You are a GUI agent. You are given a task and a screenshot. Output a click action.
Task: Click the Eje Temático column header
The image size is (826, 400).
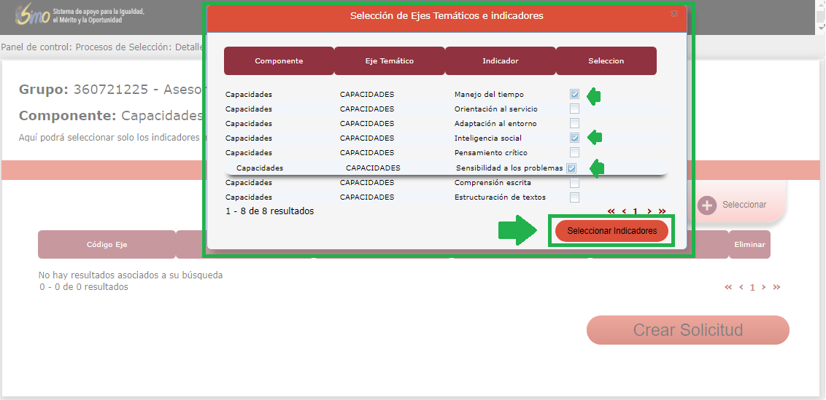pyautogui.click(x=389, y=61)
